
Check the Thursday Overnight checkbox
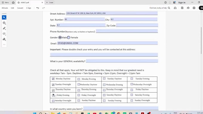104,90
